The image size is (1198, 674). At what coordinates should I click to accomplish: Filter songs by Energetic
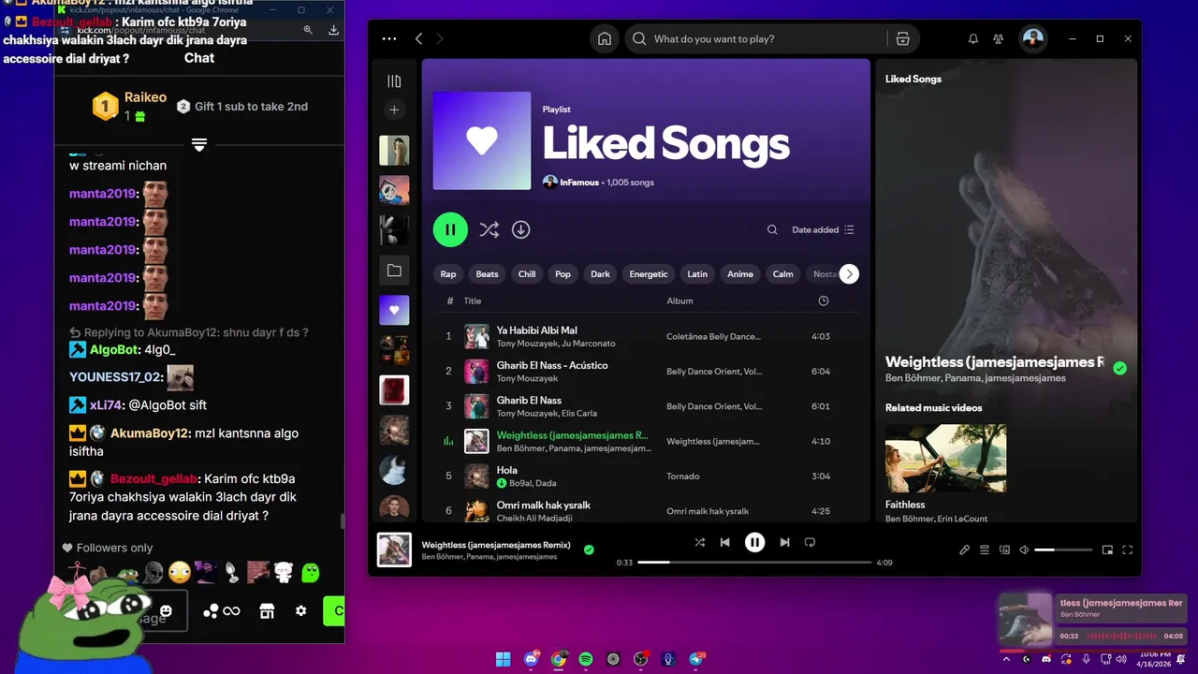[x=649, y=274]
